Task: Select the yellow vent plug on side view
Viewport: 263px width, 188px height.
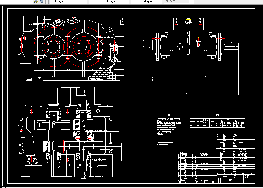Action: point(188,21)
